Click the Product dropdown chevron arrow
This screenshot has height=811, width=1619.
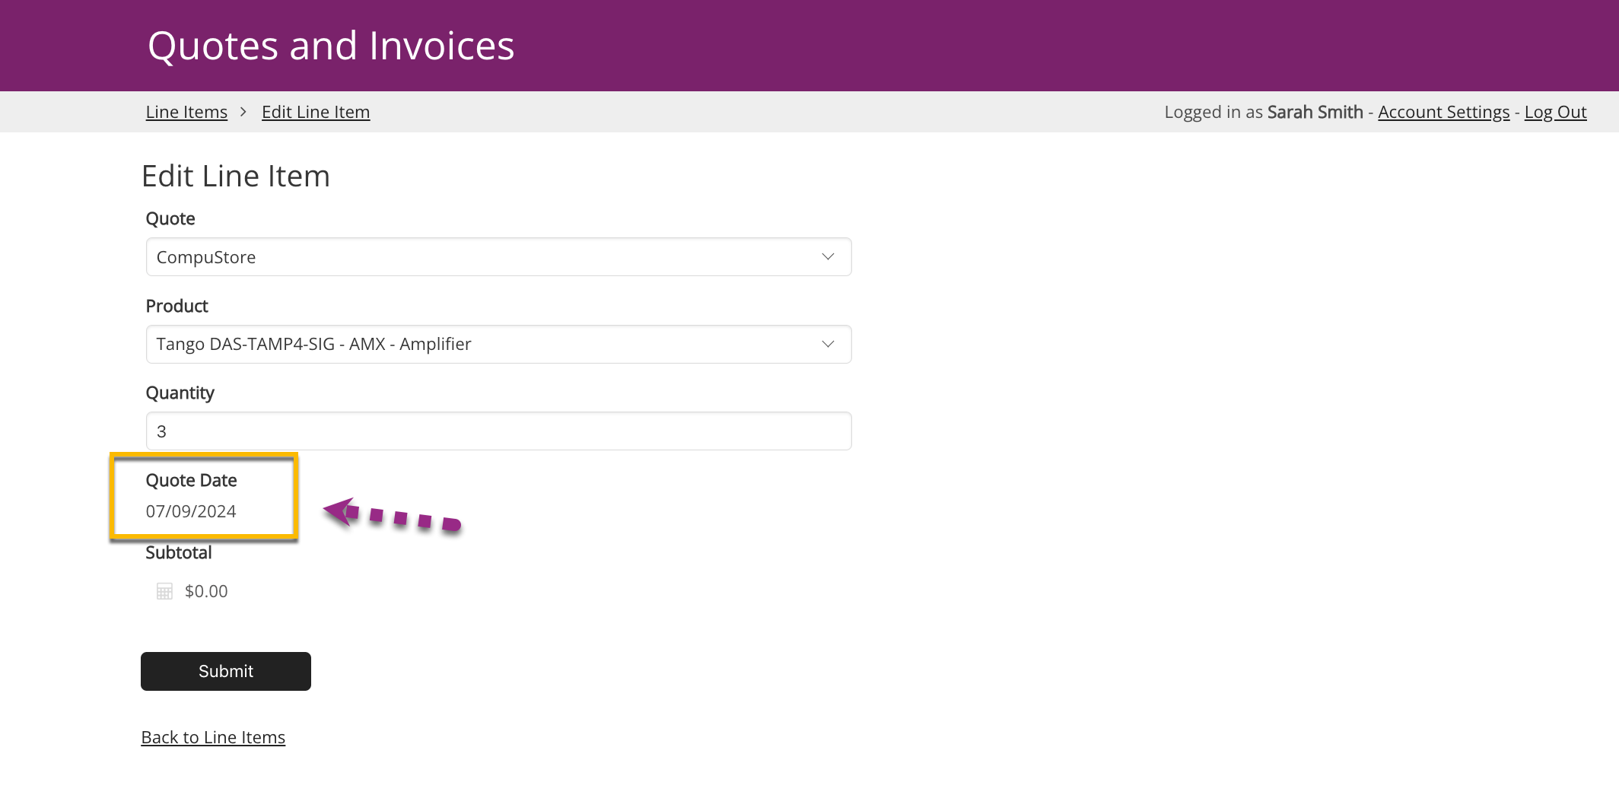coord(828,344)
